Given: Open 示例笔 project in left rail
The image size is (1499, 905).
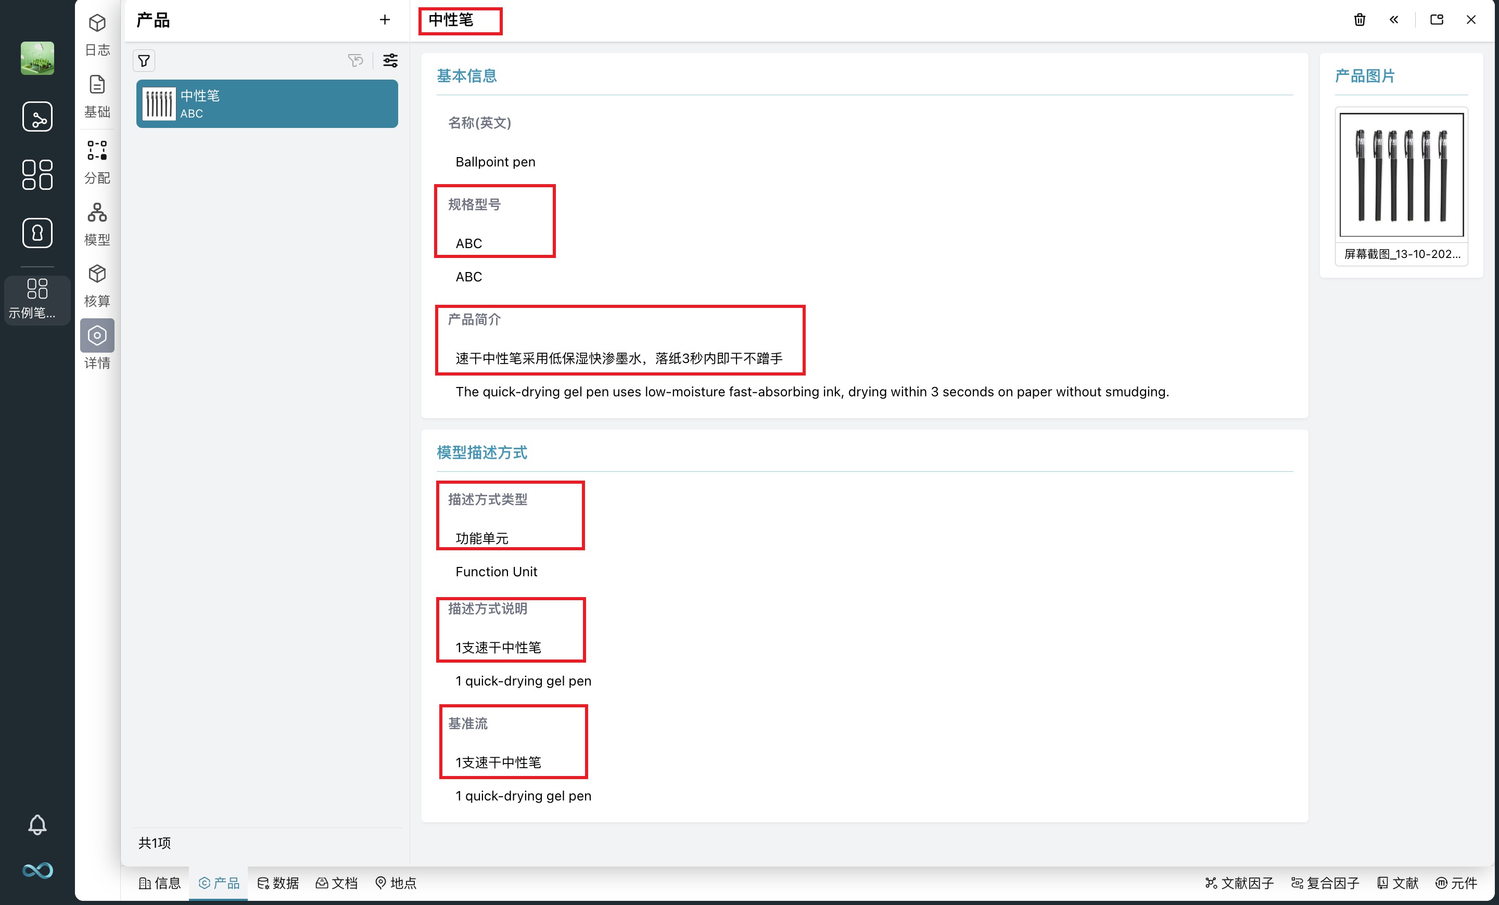Looking at the screenshot, I should [x=37, y=300].
